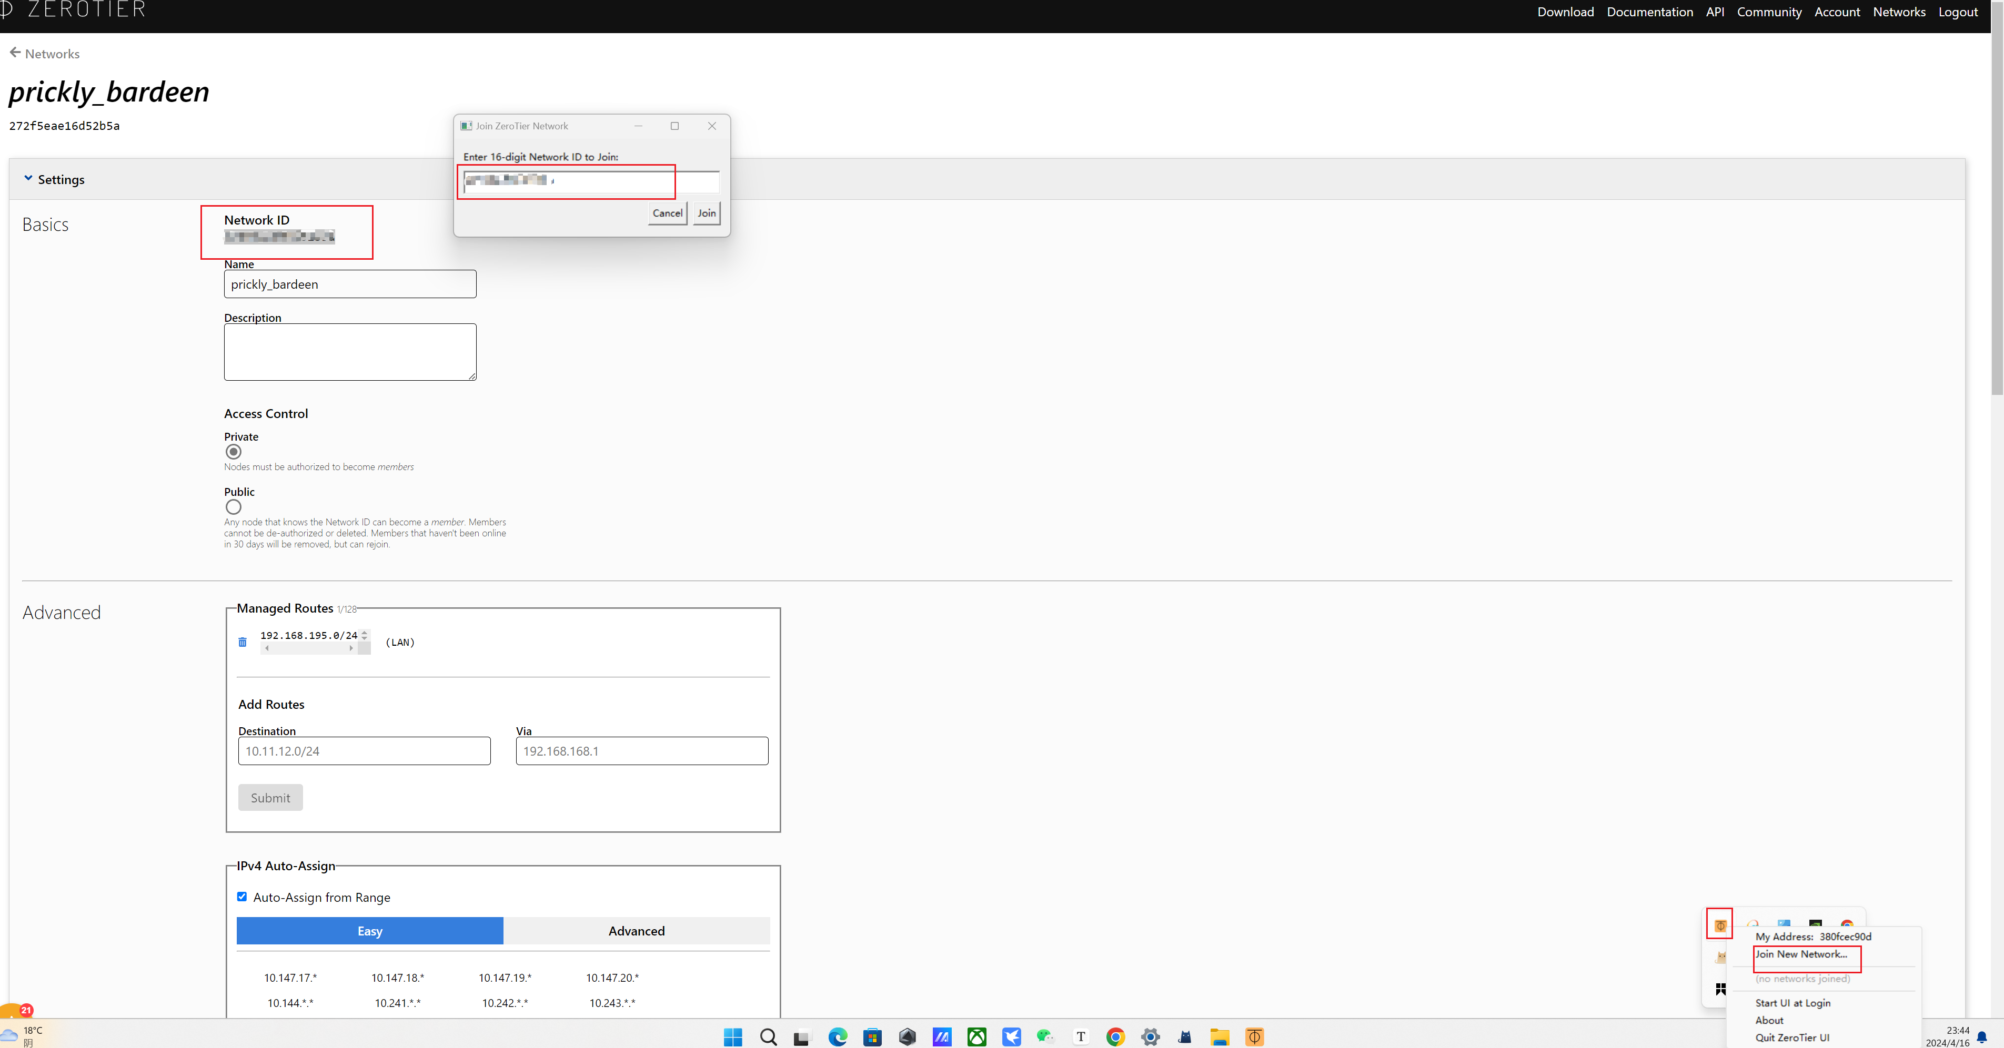
Task: Select the 10.242.*.* address range
Action: tap(505, 1003)
